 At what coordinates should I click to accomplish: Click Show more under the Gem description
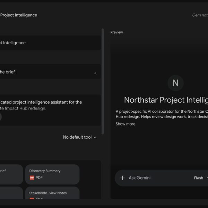[x=125, y=124]
